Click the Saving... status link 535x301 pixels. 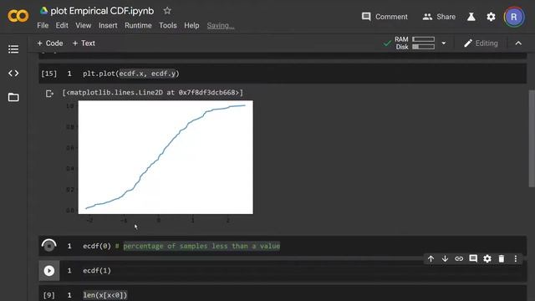221,26
